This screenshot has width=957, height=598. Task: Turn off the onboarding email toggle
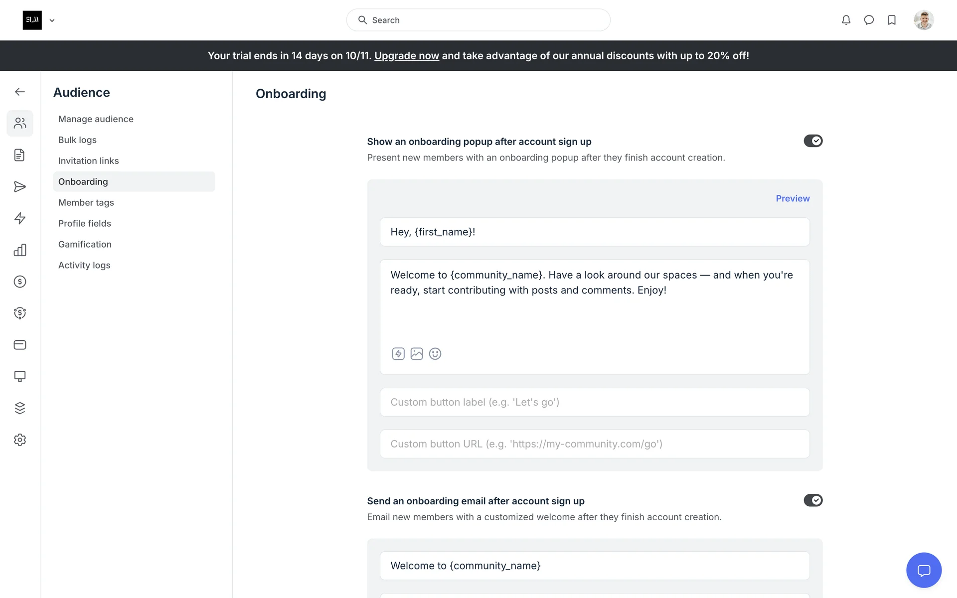pos(813,500)
